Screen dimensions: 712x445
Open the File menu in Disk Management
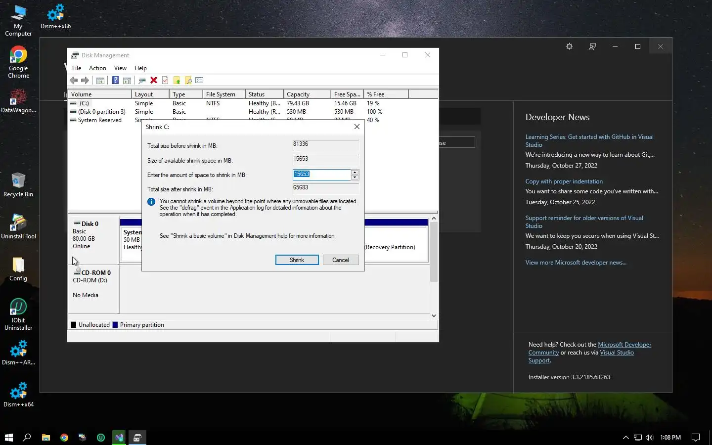point(77,68)
